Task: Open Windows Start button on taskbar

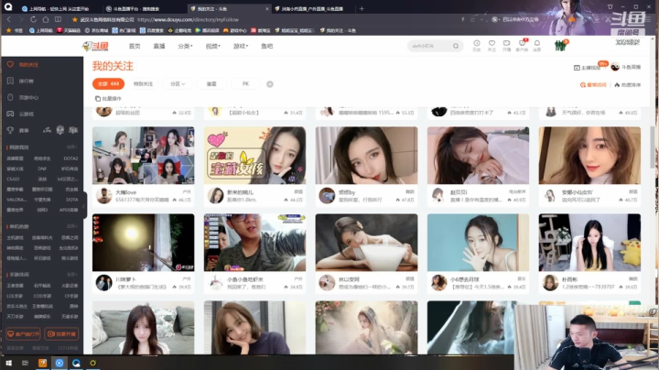Action: click(8, 363)
